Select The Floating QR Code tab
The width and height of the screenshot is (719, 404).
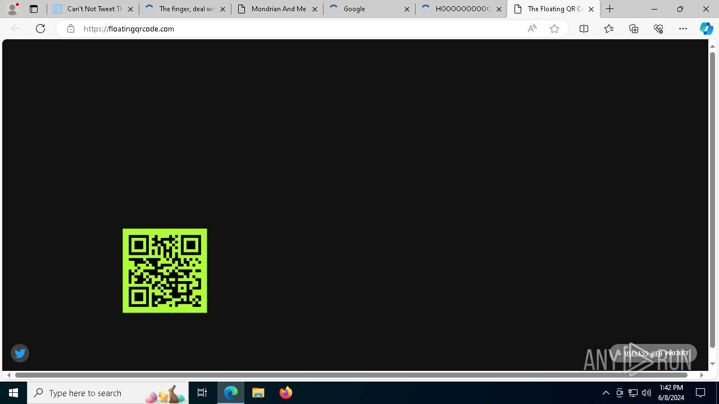(x=553, y=9)
